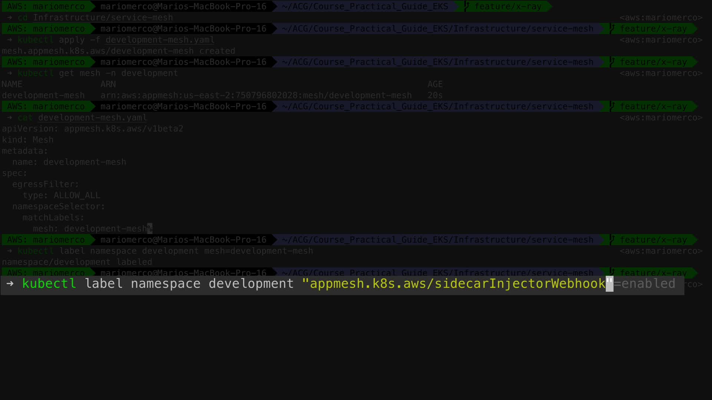
Task: Click the 'namespace/development labeled' output line
Action: (77, 262)
